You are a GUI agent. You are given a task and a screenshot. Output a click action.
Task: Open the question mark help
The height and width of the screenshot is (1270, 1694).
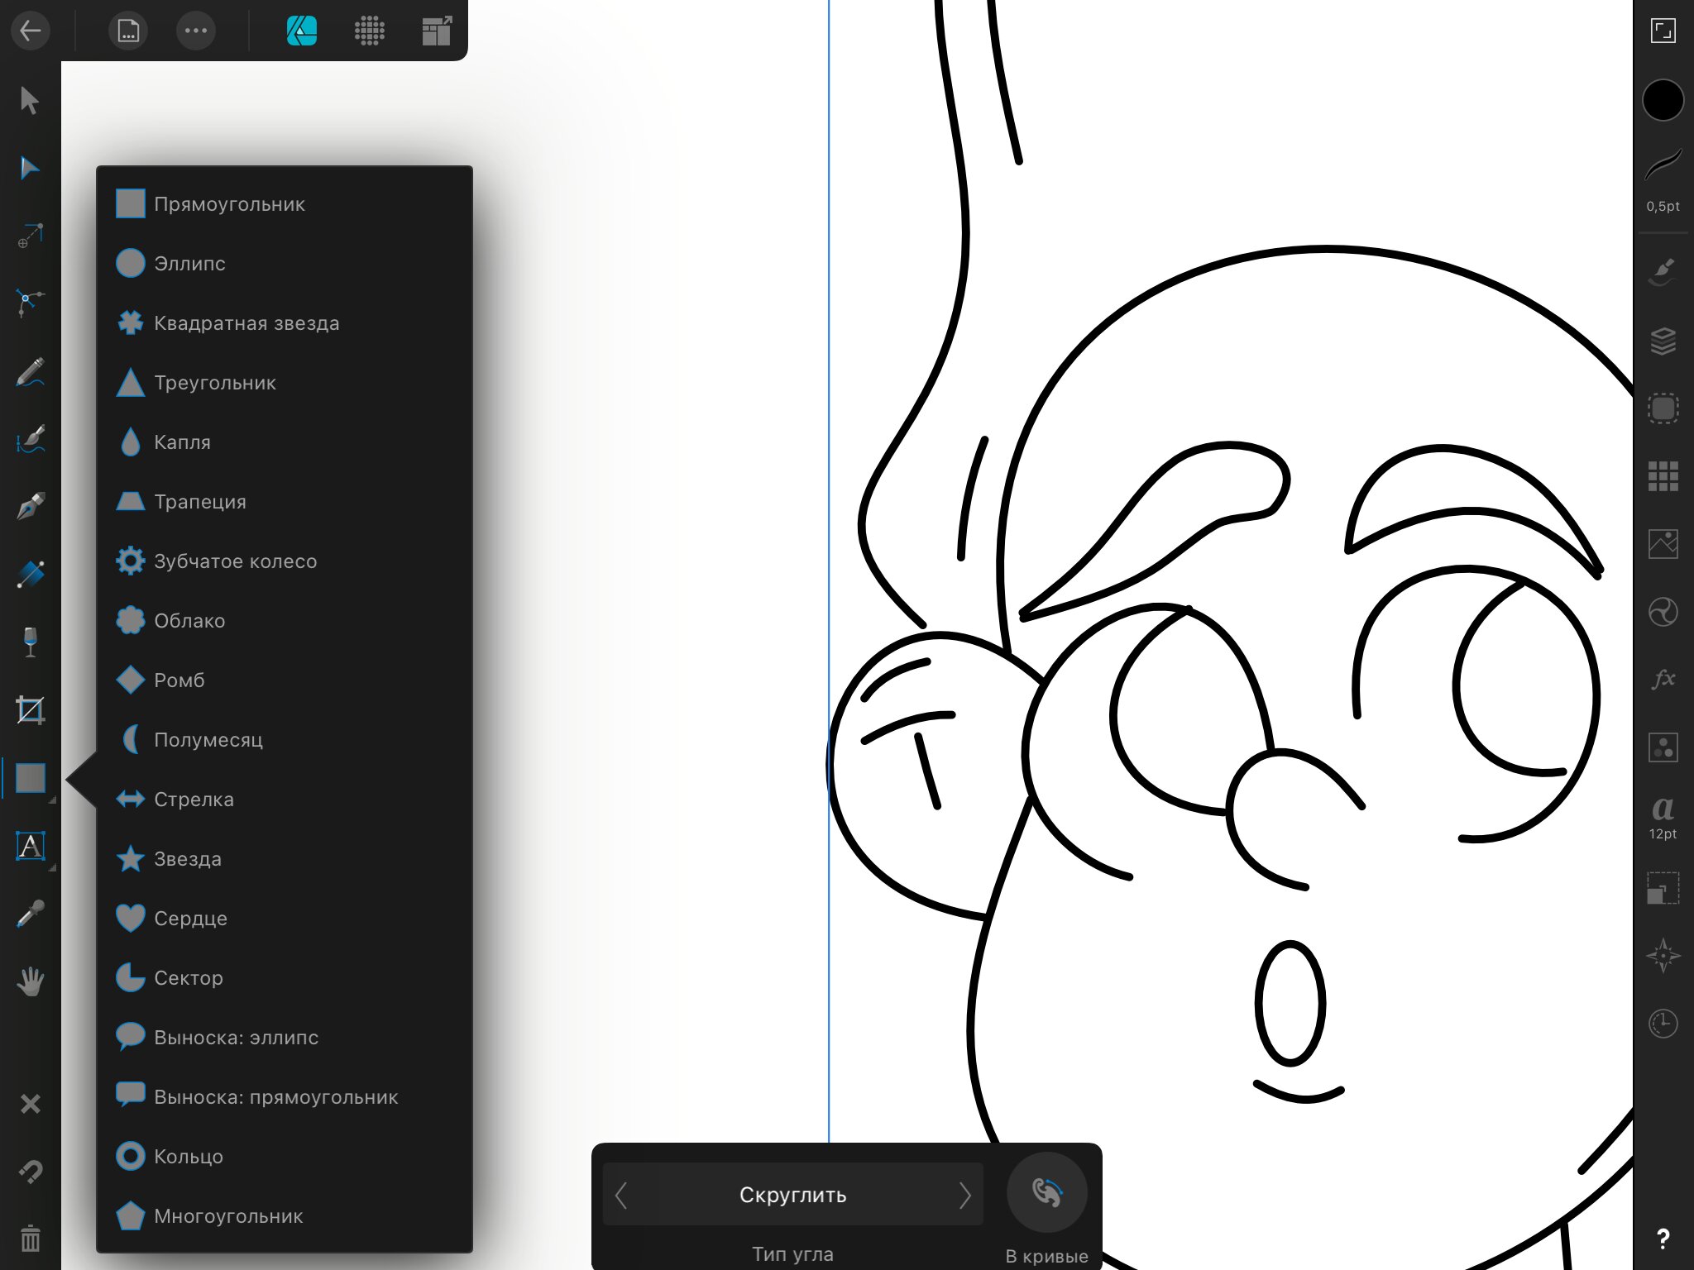[1663, 1238]
